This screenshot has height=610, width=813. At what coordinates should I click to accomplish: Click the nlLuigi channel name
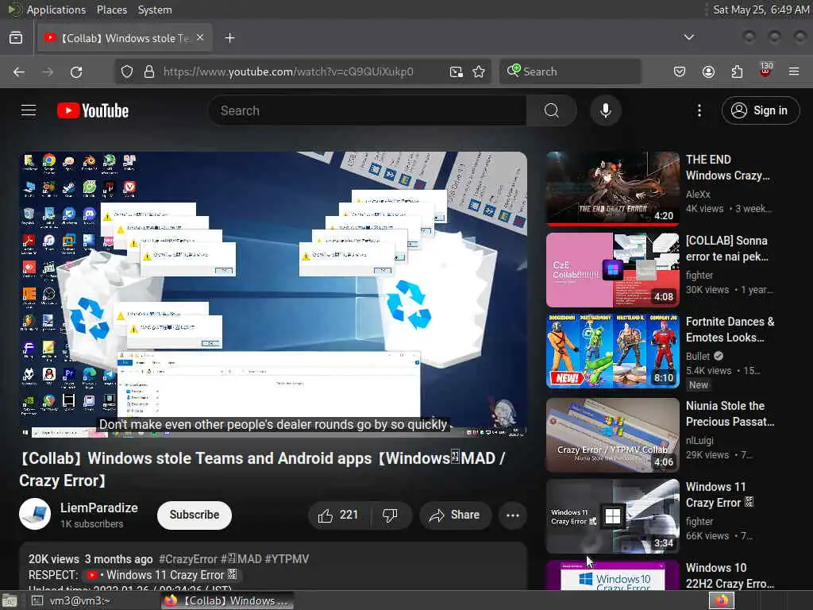click(699, 440)
